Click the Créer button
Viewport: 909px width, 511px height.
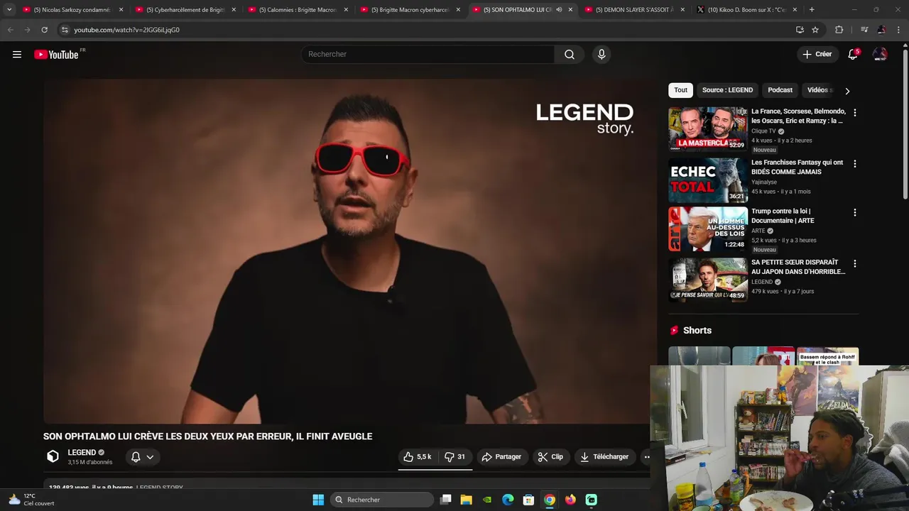coord(817,55)
